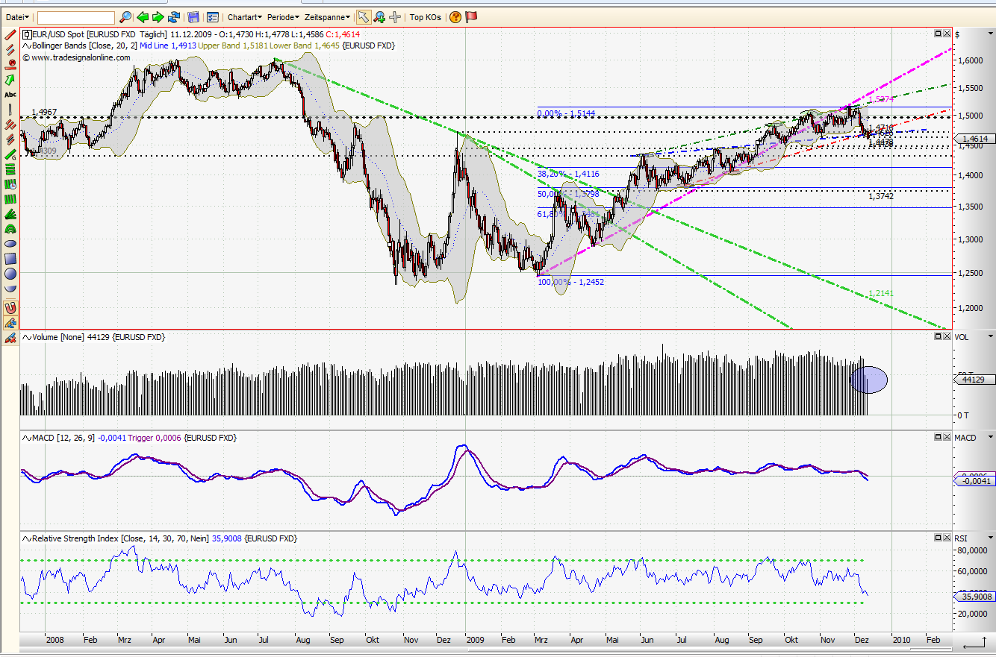Click the red flag icon in the toolbar
996x657 pixels.
(x=471, y=16)
